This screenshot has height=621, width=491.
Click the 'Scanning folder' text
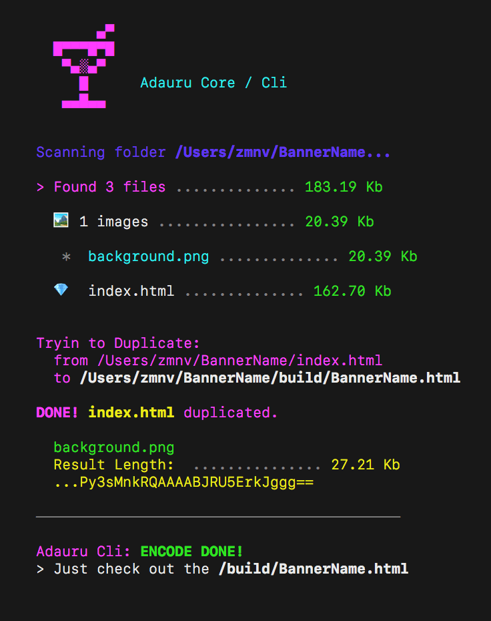pyautogui.click(x=101, y=152)
